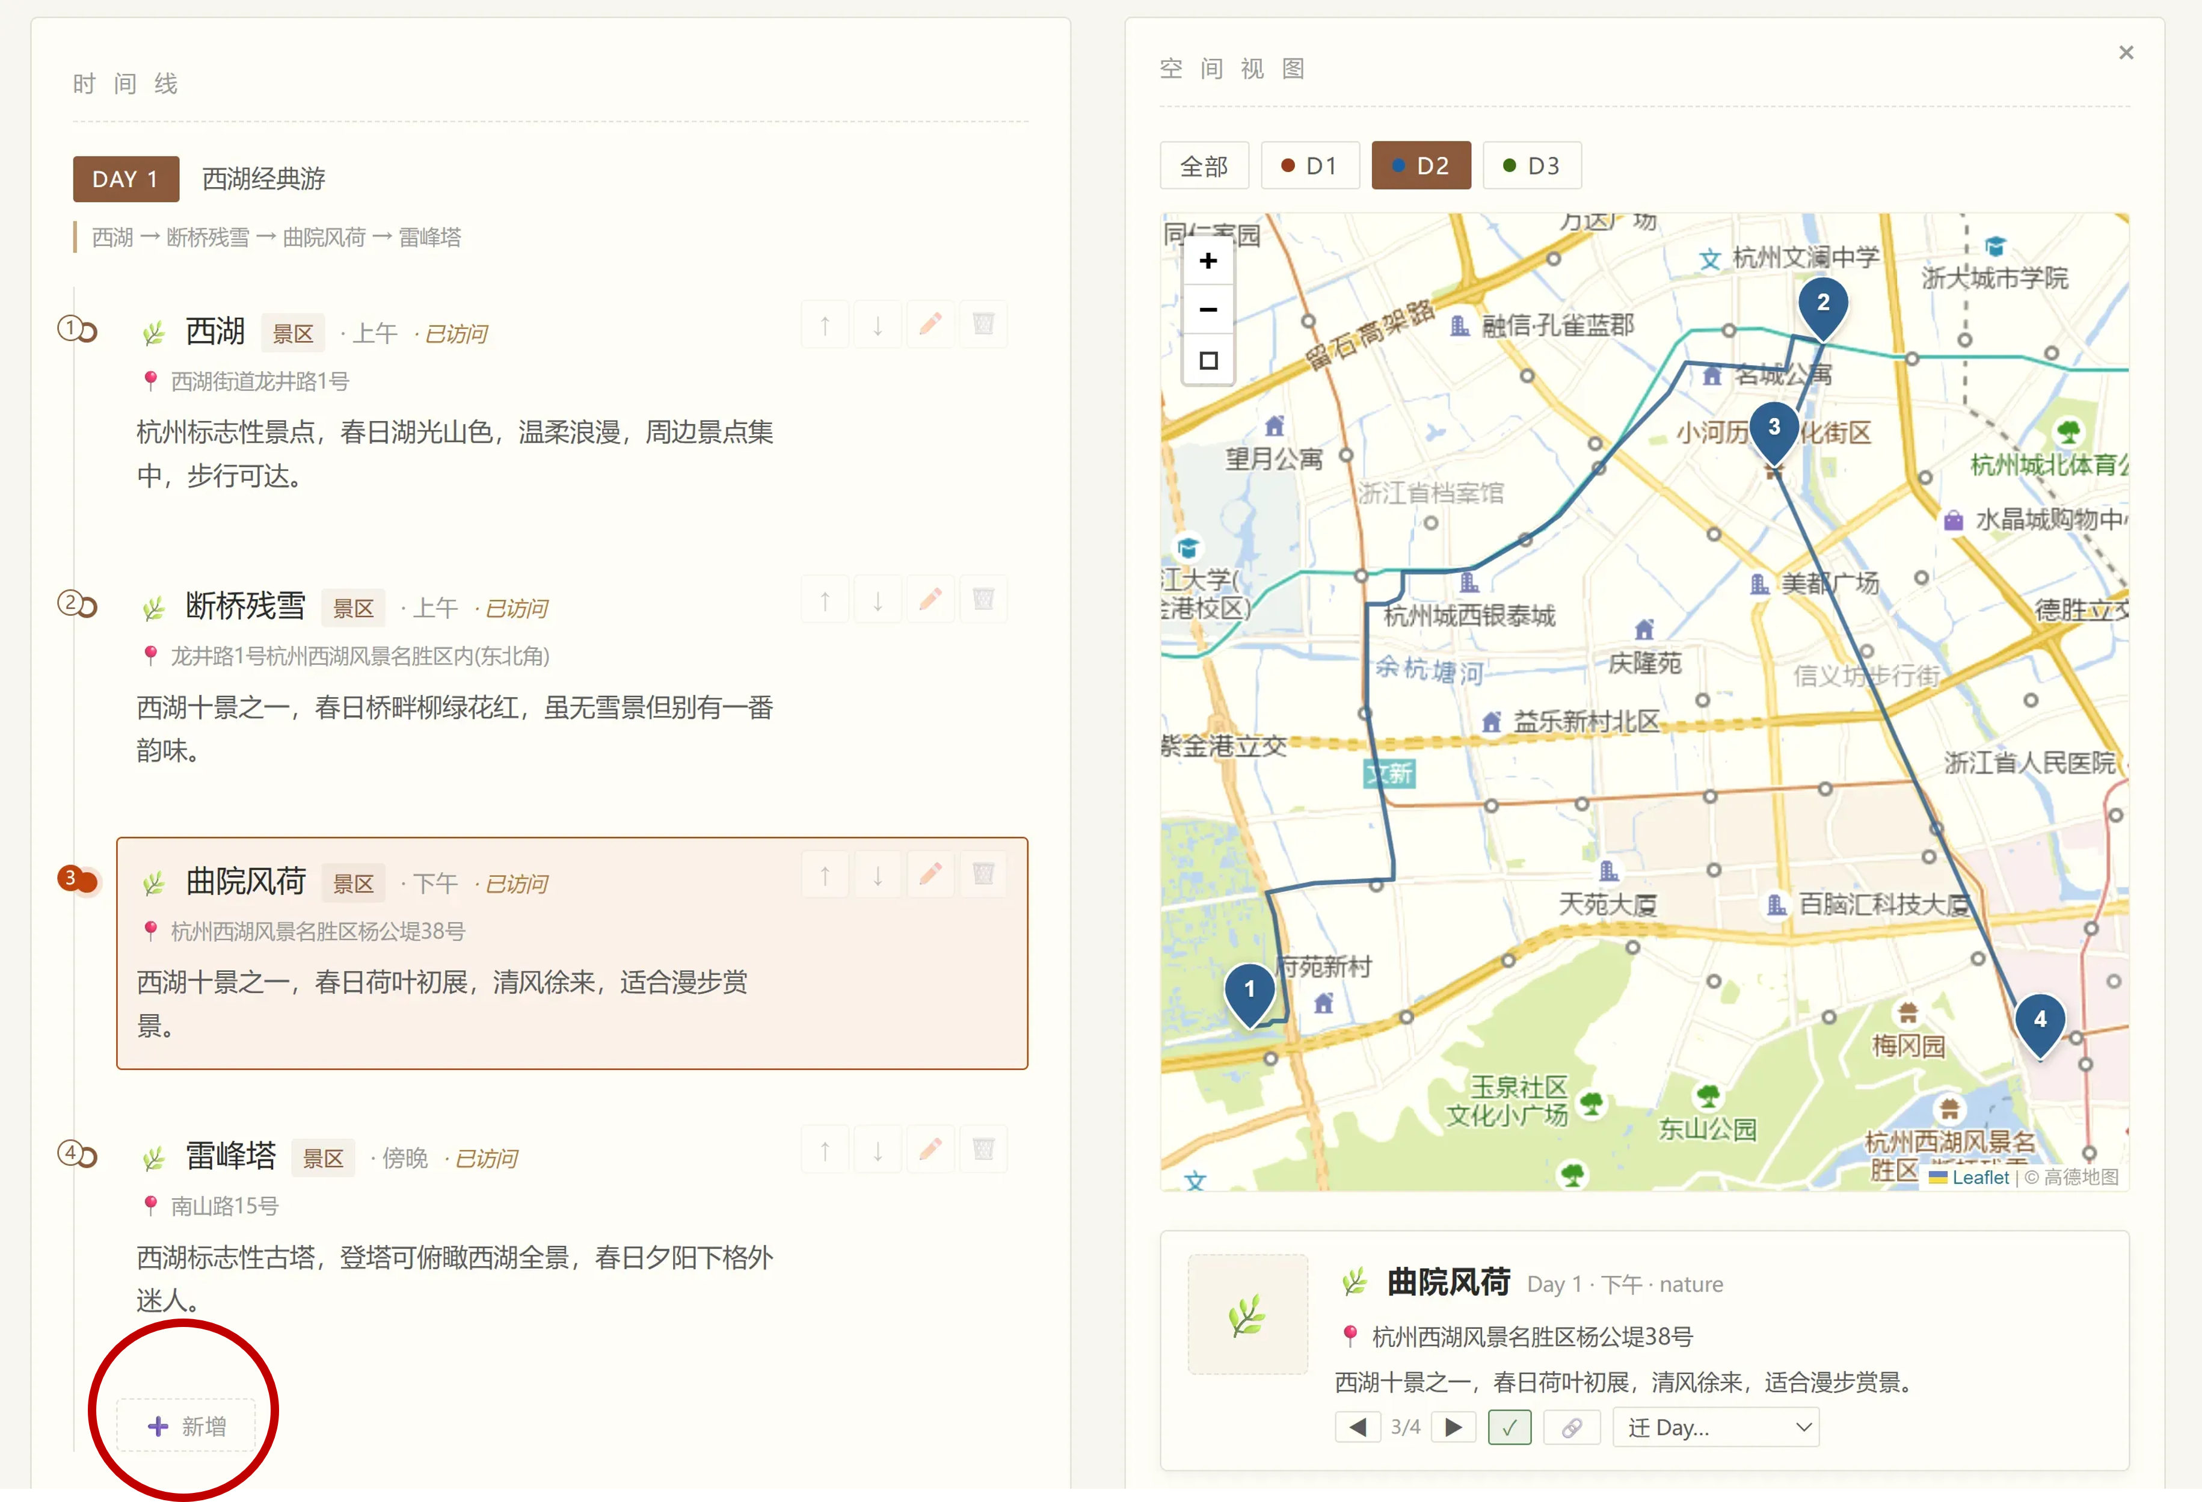Click map marker number 2
This screenshot has height=1502, width=2202.
tap(1823, 308)
